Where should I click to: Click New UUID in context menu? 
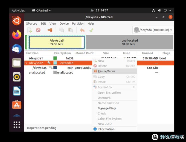pyautogui.click(x=114, y=124)
